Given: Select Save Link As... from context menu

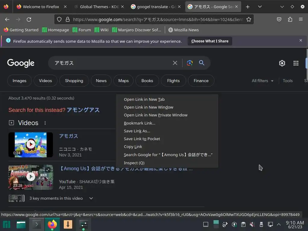Looking at the screenshot, I should click(x=167, y=131).
